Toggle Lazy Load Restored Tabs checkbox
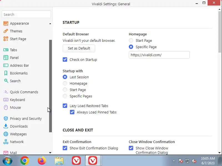The image size is (222, 166). pos(65,106)
